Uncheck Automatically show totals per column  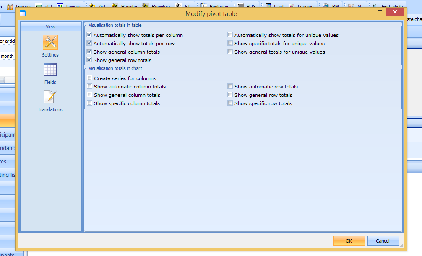(89, 35)
